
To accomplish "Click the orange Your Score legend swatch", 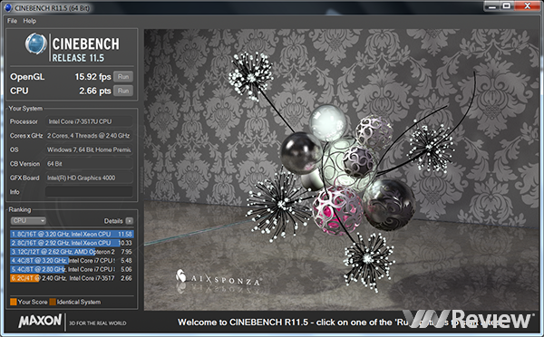I will [x=14, y=302].
